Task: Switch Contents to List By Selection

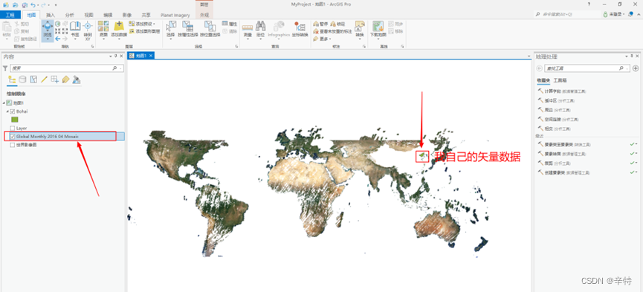Action: click(x=33, y=80)
